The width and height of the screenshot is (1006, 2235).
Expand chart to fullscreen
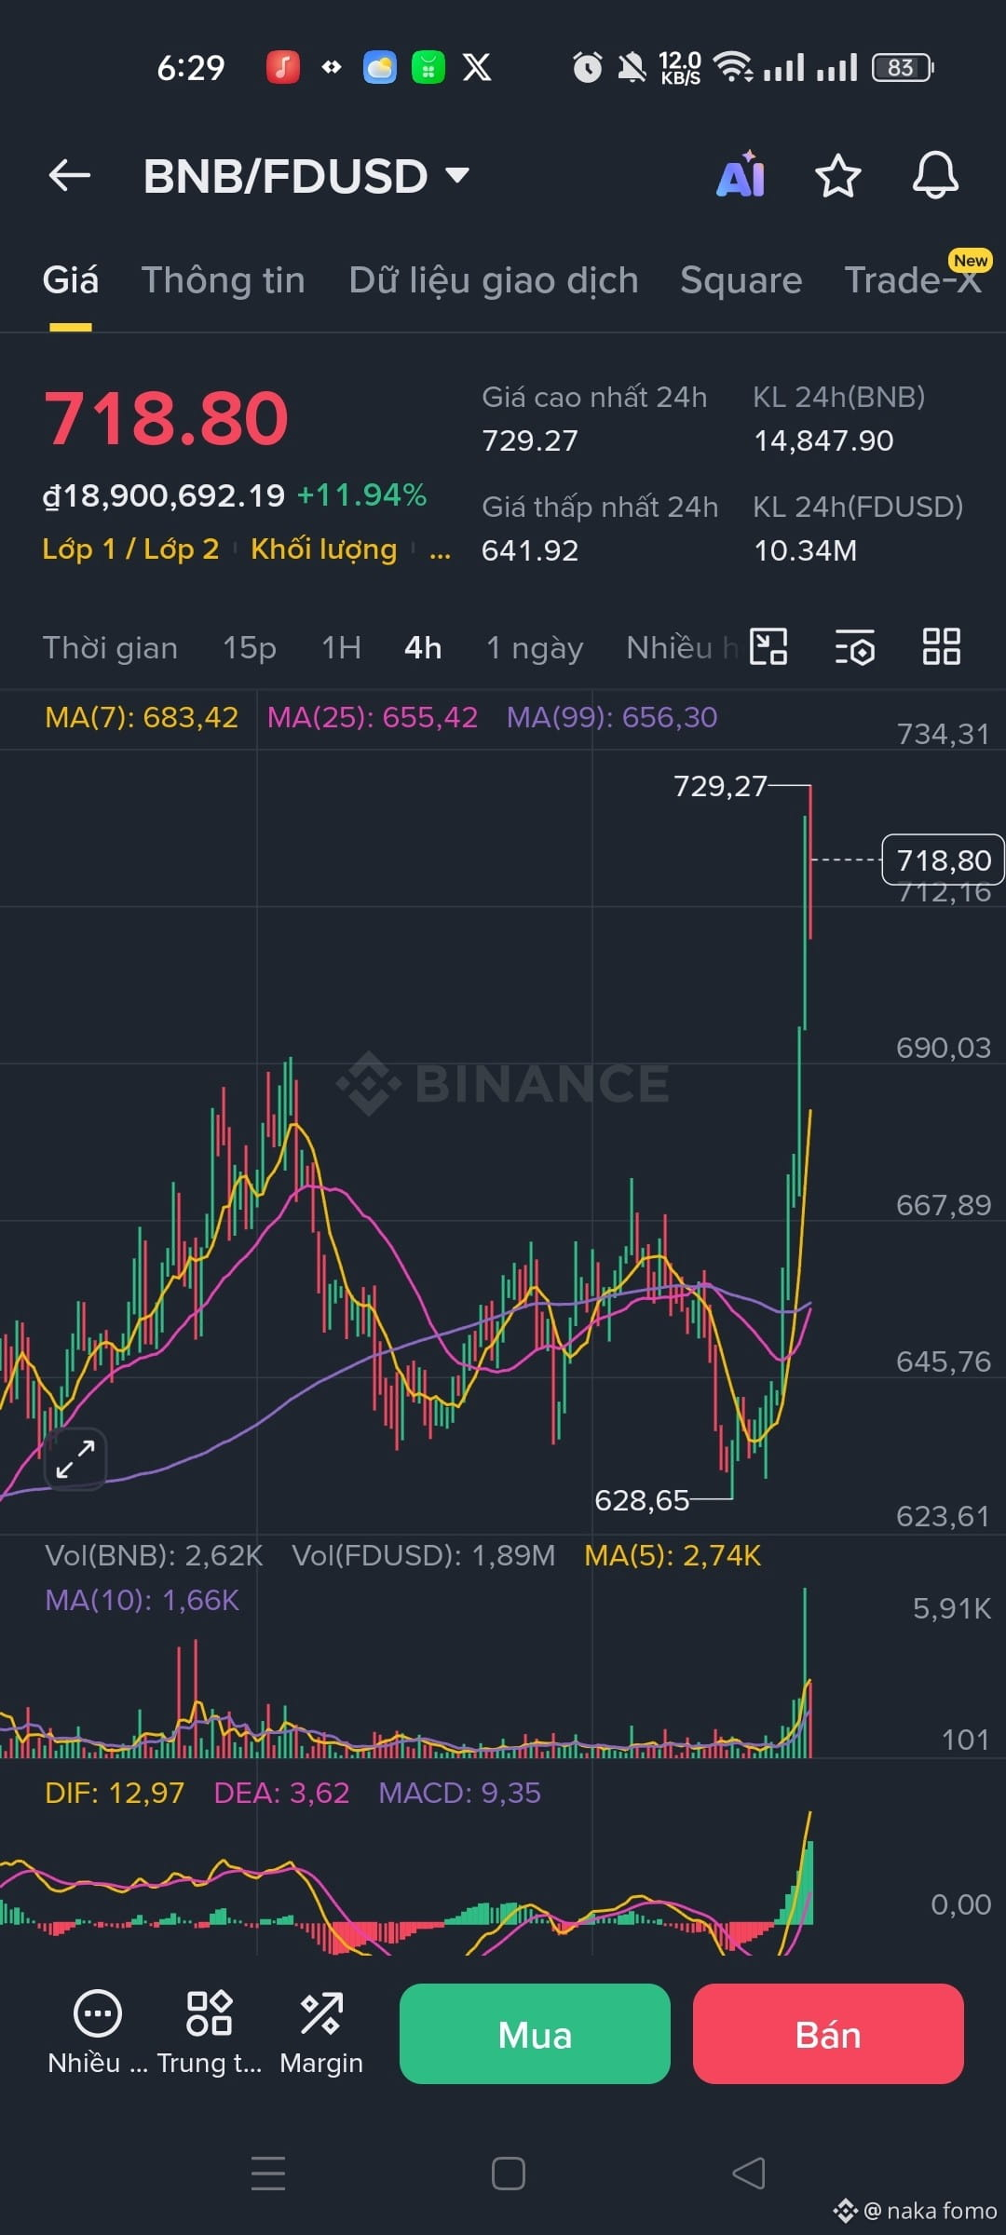[75, 1458]
